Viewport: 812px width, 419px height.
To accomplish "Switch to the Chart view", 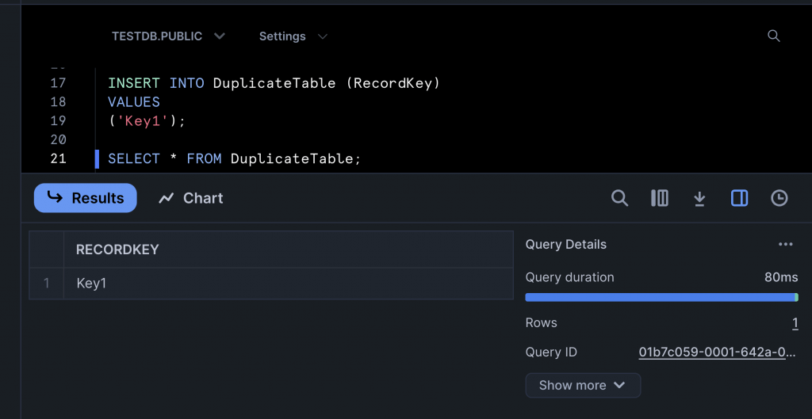I will tap(191, 198).
